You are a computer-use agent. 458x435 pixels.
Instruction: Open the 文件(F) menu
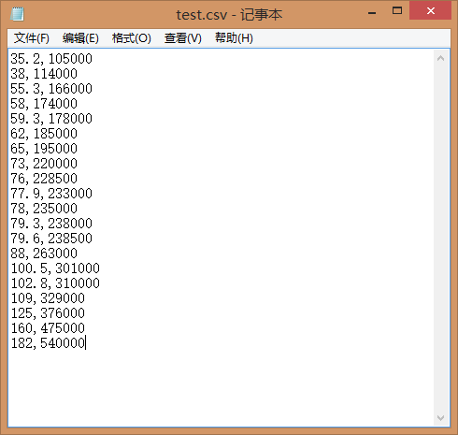click(x=32, y=38)
